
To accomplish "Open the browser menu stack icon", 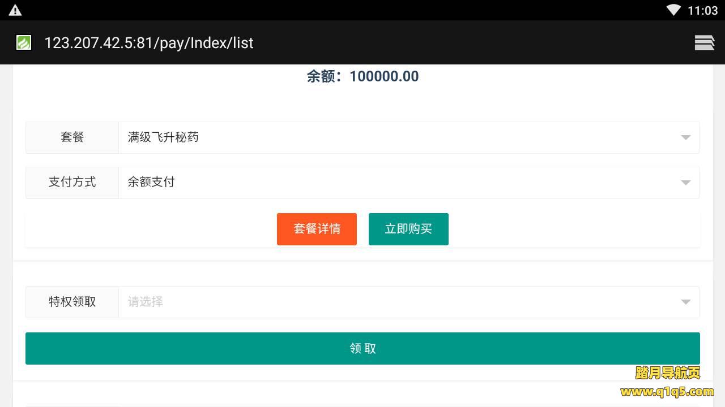I will click(x=704, y=43).
